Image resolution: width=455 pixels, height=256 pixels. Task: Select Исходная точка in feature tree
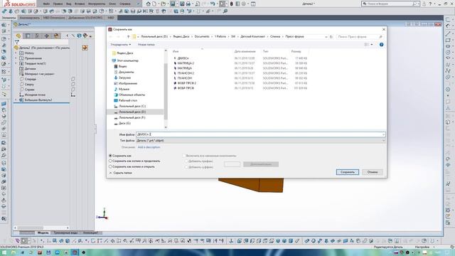tap(35, 95)
